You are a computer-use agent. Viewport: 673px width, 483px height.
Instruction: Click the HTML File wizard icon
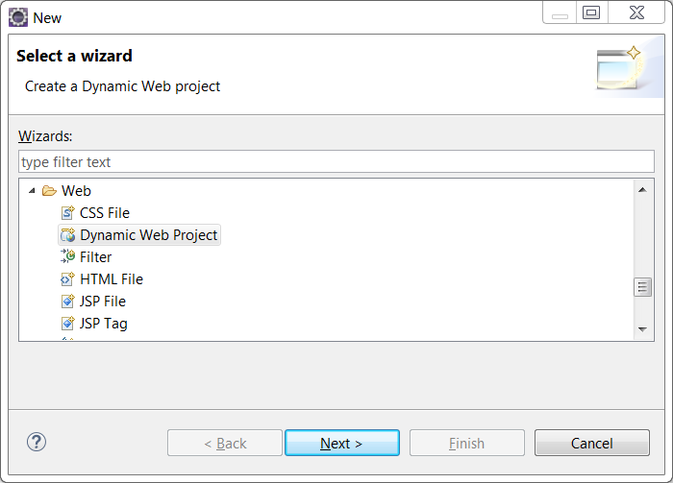[x=68, y=279]
